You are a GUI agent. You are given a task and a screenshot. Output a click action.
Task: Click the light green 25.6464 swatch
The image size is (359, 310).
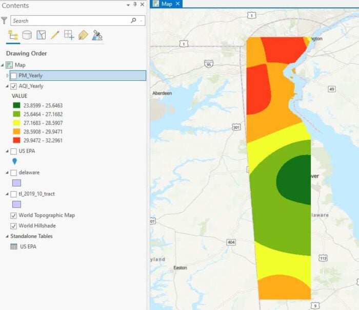(16, 114)
